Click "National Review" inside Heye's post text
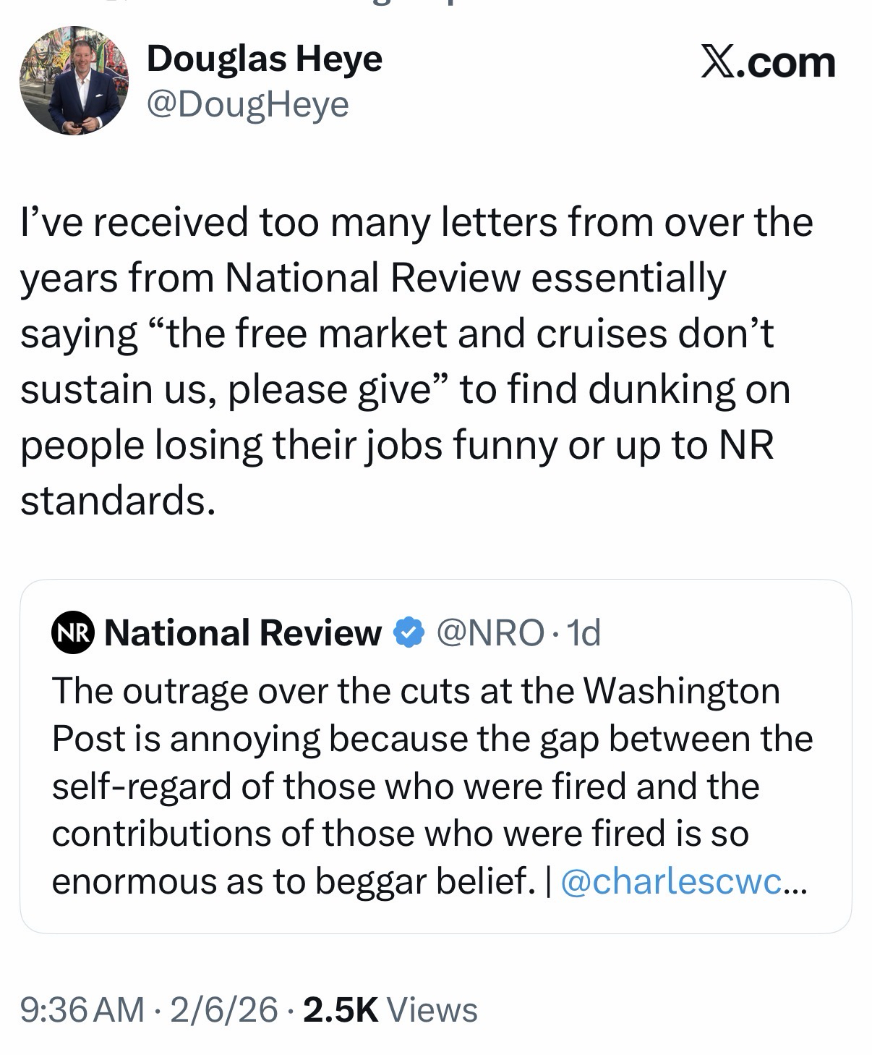The image size is (872, 1055). (372, 279)
